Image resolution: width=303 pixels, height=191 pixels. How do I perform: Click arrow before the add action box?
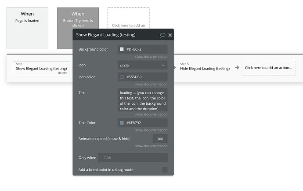pos(237,68)
